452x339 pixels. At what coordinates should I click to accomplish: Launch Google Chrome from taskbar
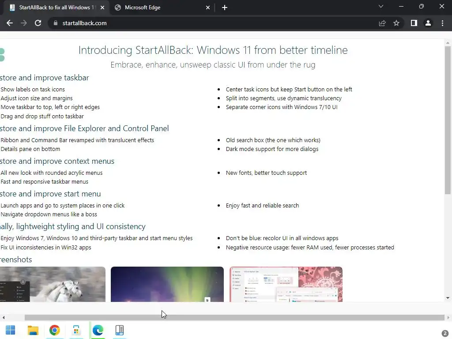(54, 330)
